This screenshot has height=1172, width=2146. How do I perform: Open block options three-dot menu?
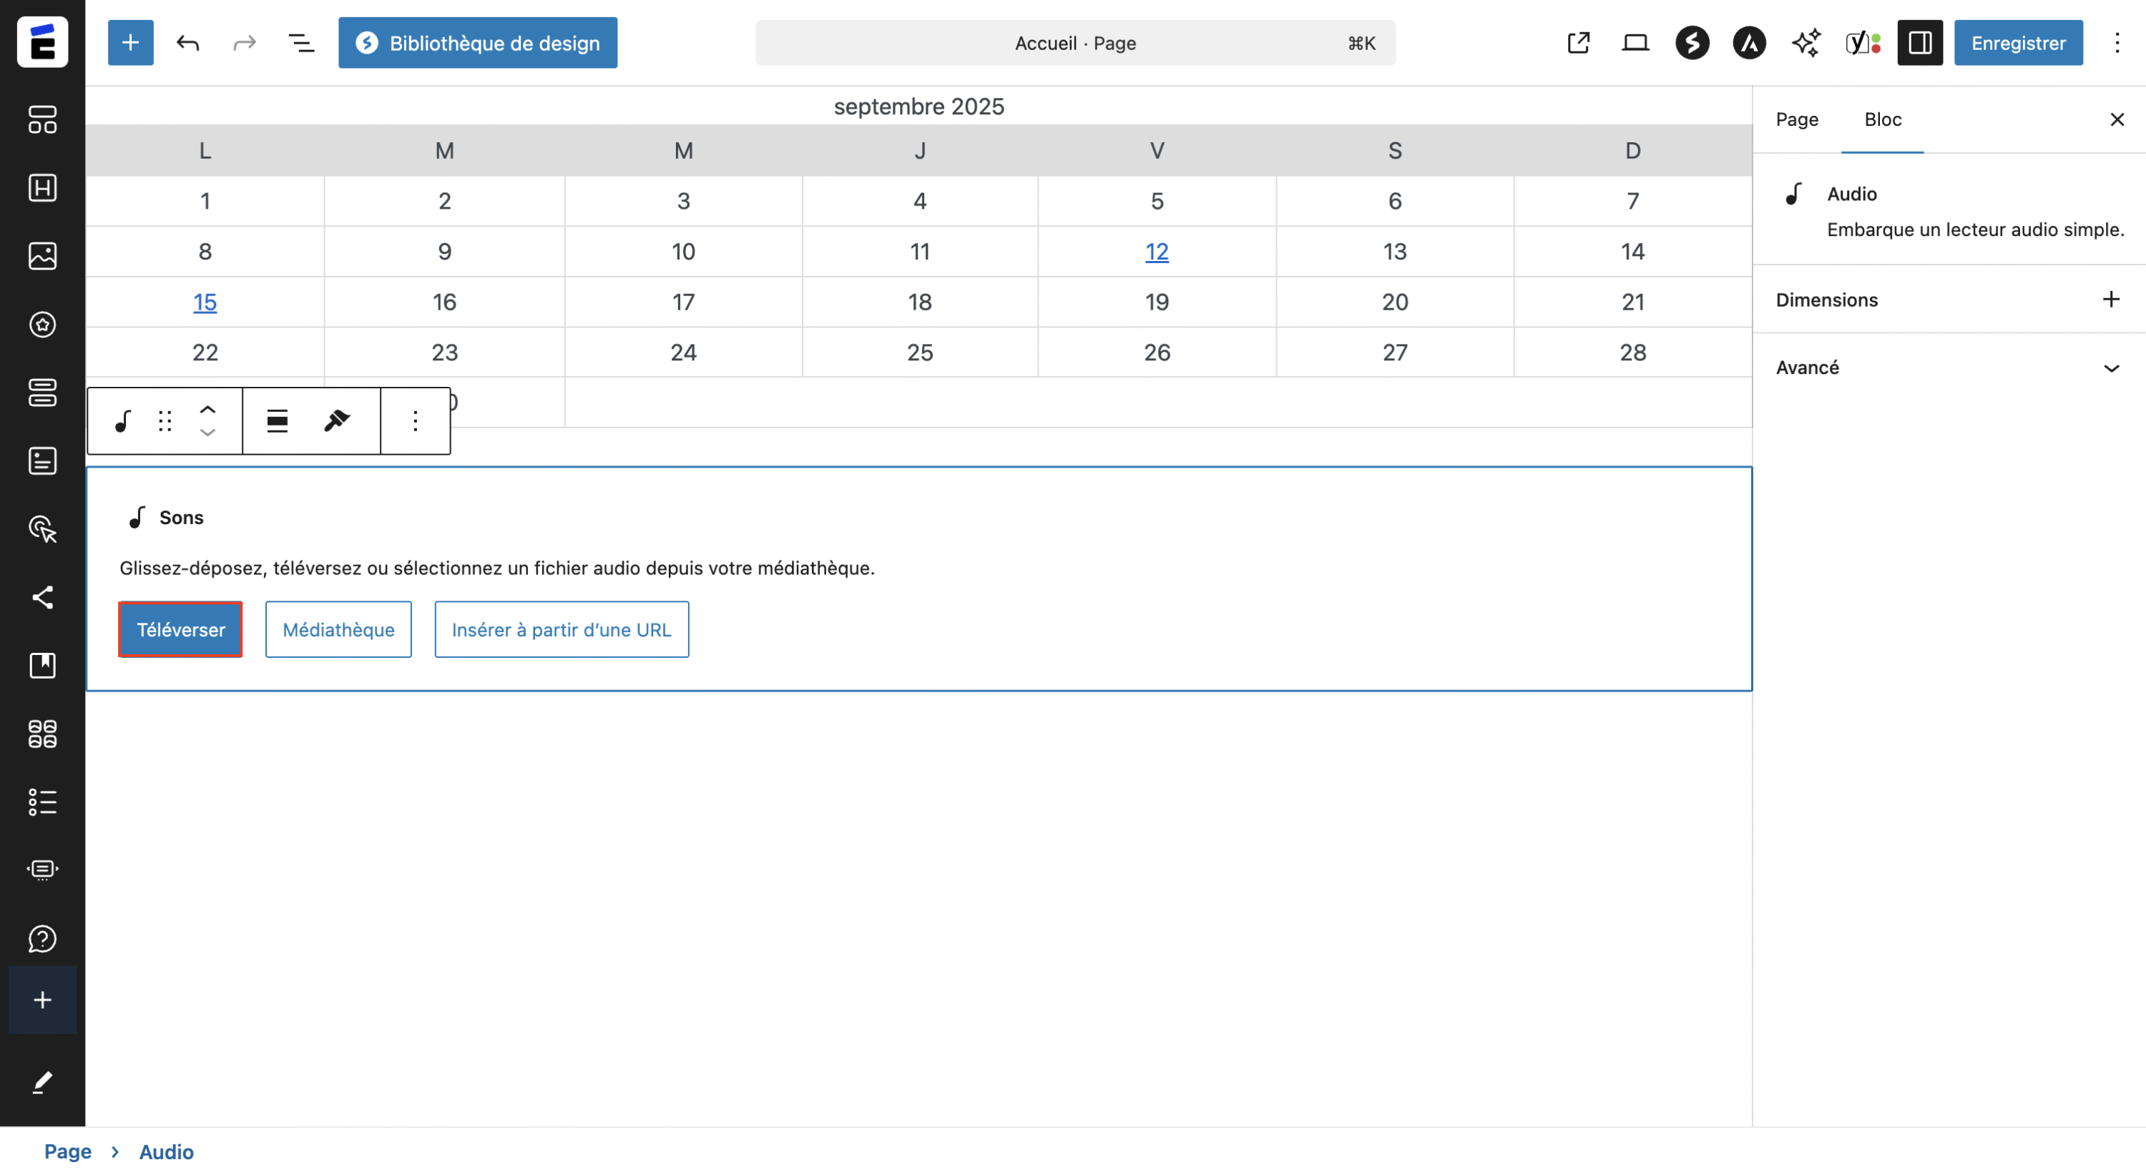pyautogui.click(x=415, y=420)
